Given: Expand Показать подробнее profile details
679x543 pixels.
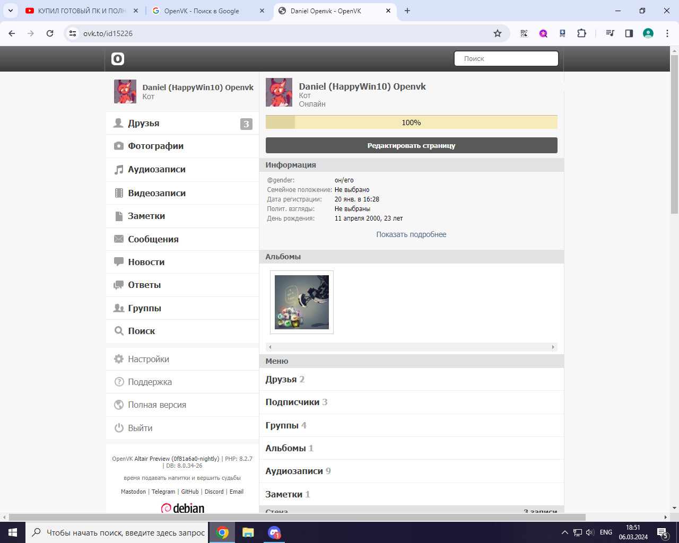Looking at the screenshot, I should (x=411, y=234).
